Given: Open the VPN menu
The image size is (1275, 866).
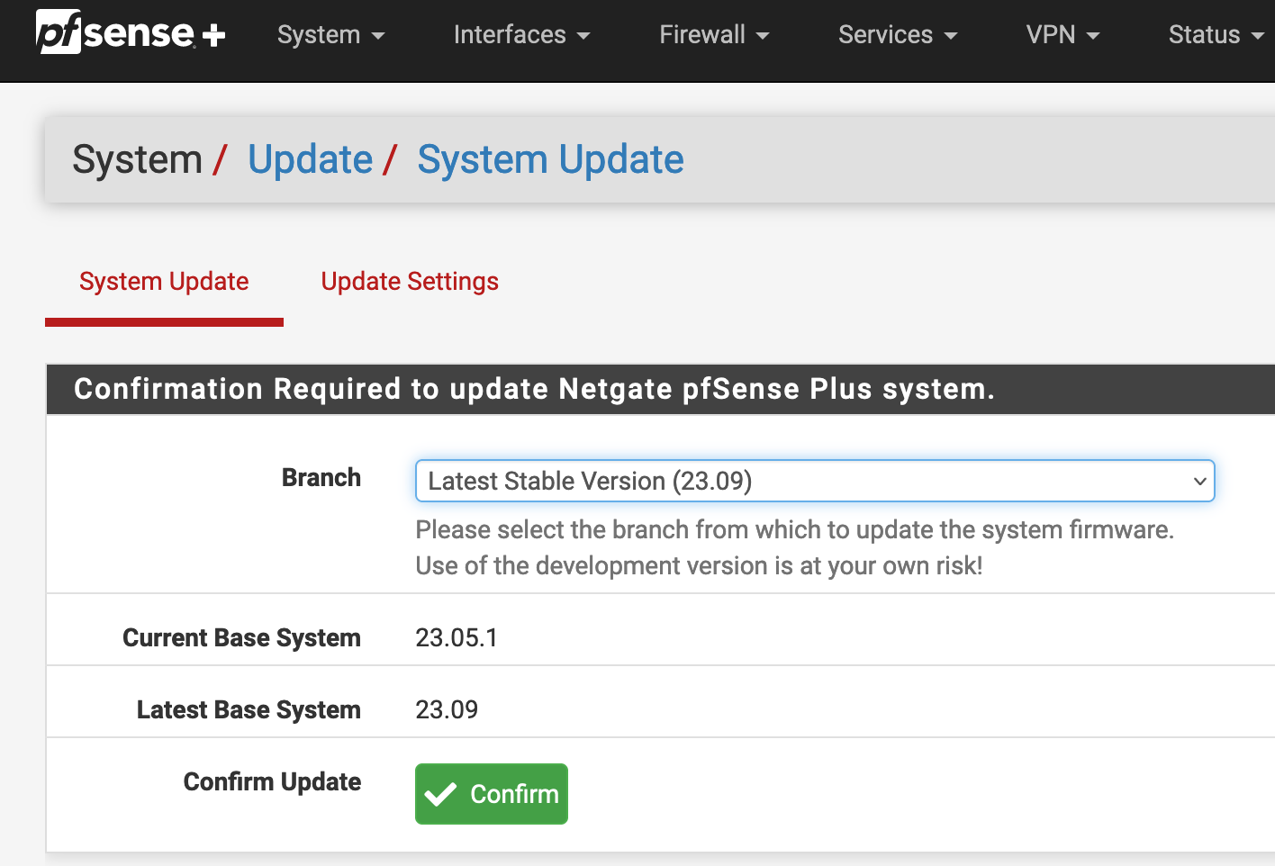Looking at the screenshot, I should [x=1062, y=35].
